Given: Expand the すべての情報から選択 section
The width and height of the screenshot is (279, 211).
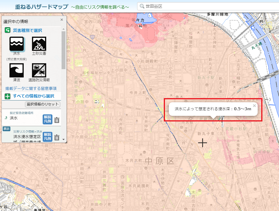Looking at the screenshot, I should (x=7, y=96).
